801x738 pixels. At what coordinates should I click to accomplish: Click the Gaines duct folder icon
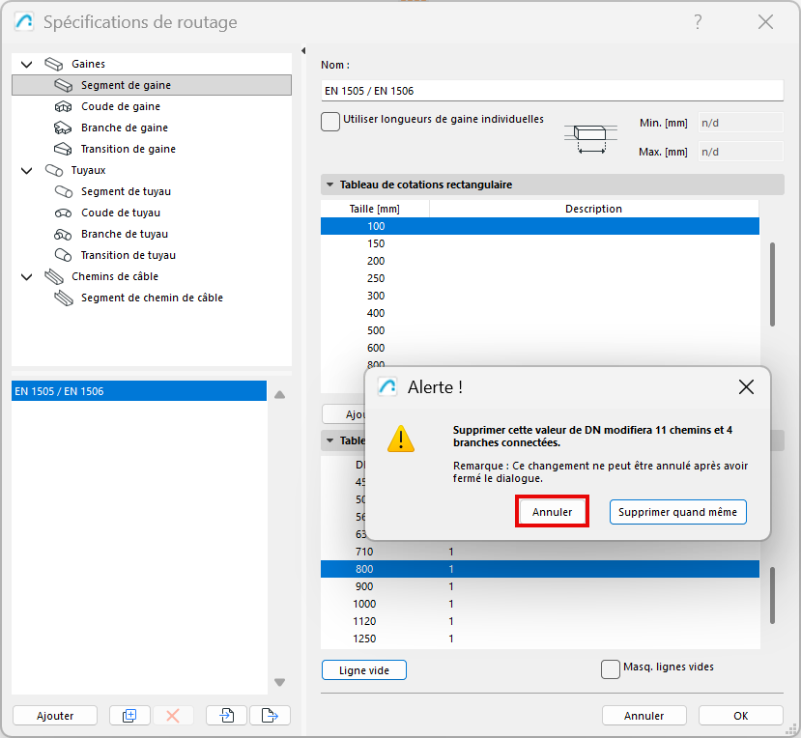coord(54,65)
